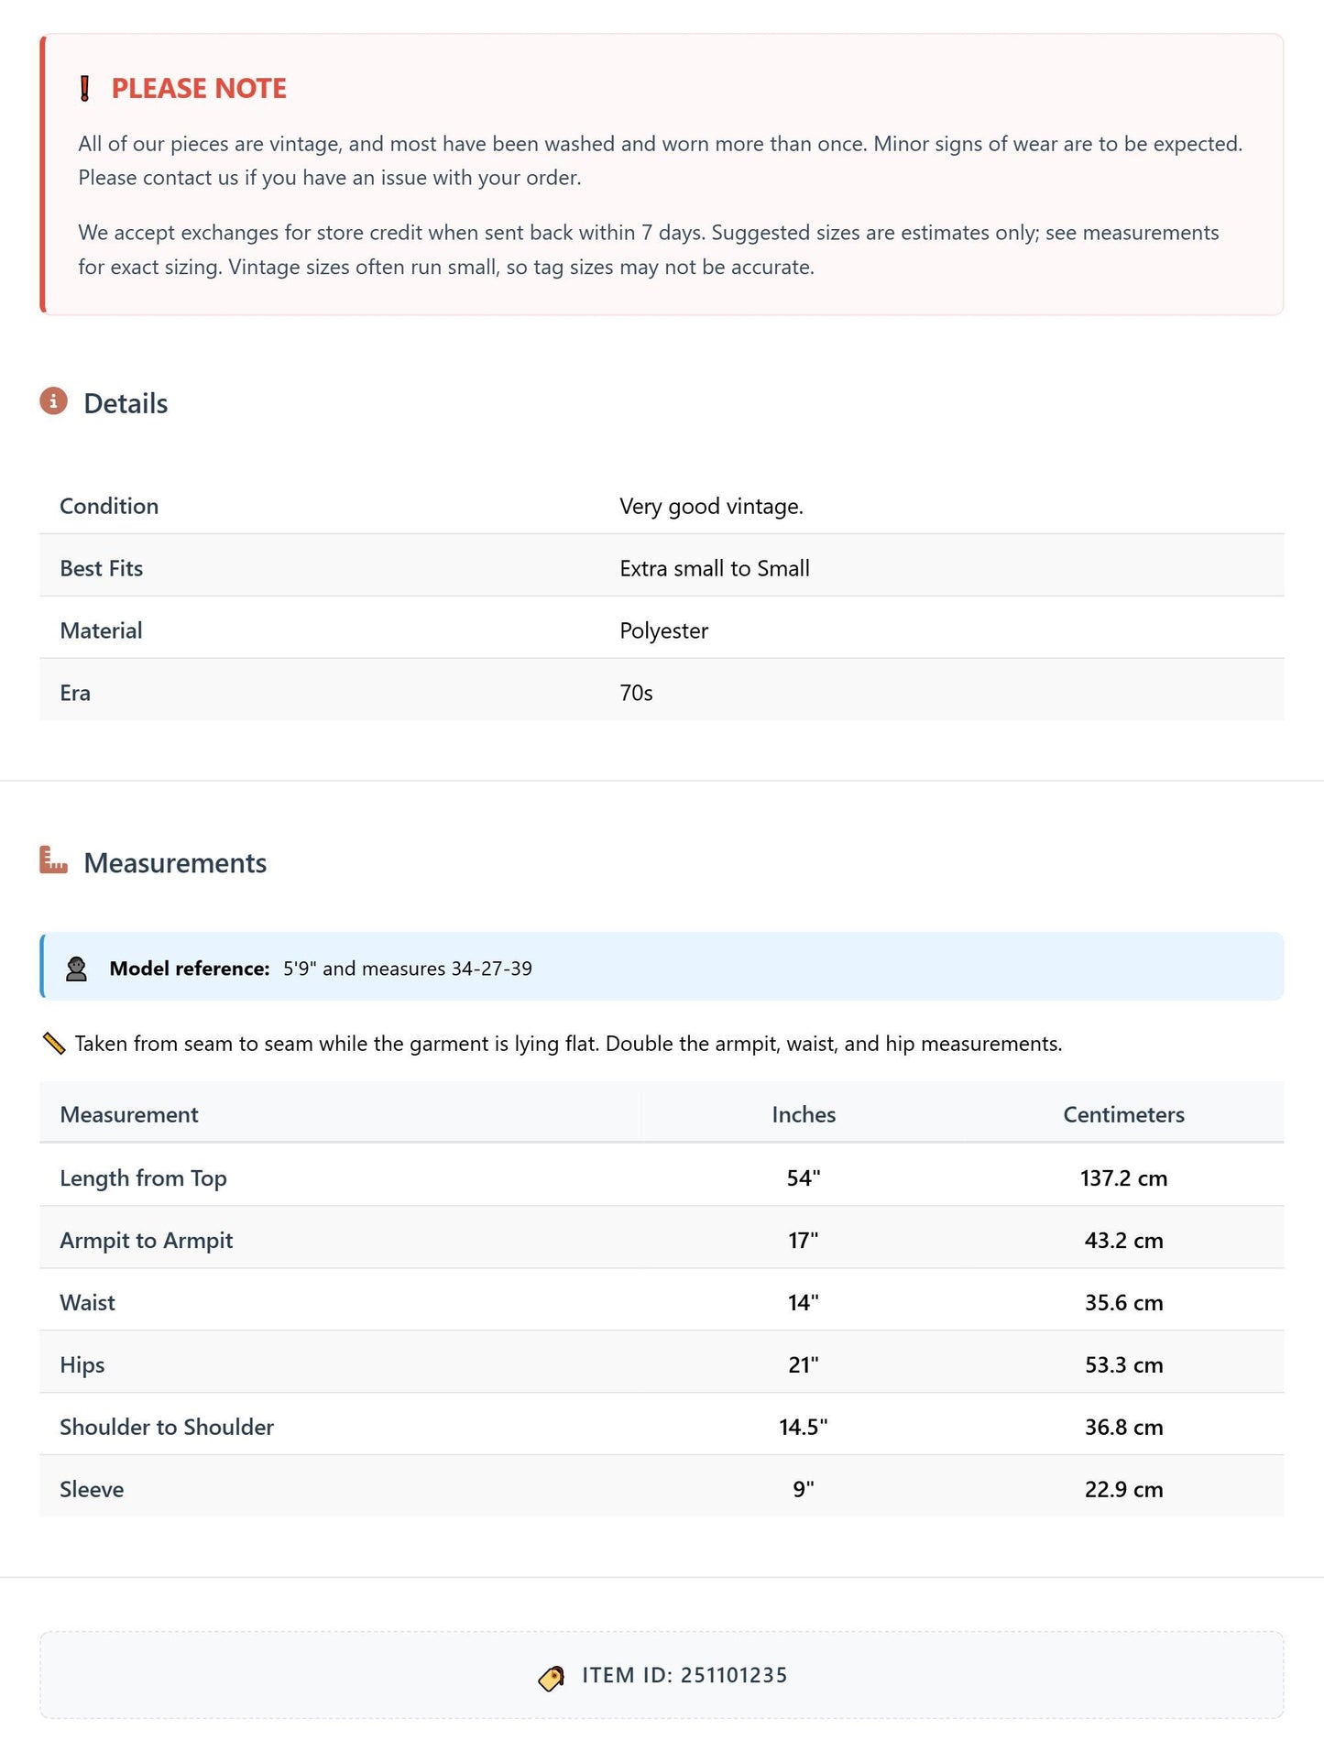
Task: Click the 43.2 cm armpit value
Action: pos(1123,1241)
